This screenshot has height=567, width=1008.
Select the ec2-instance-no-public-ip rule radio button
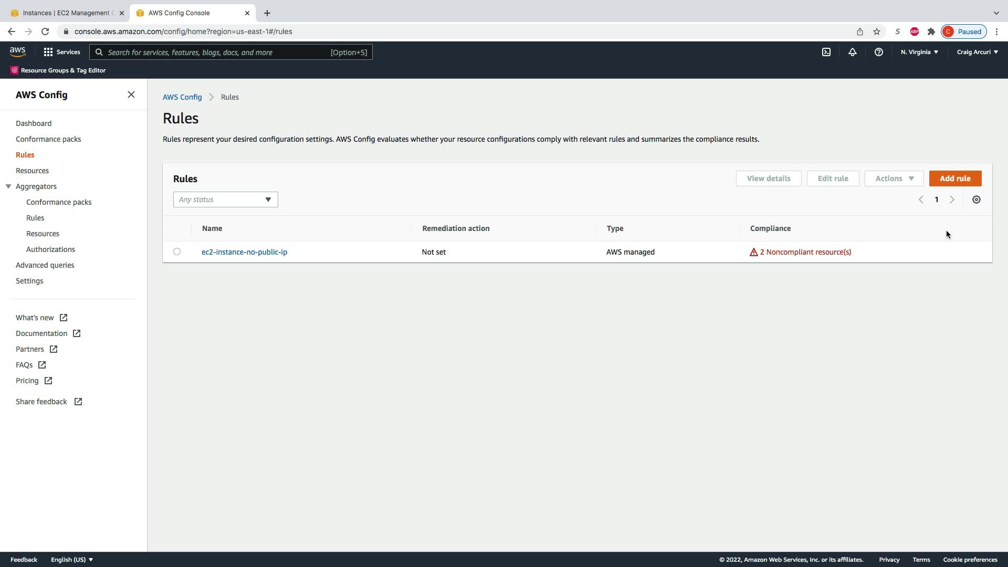[177, 251]
